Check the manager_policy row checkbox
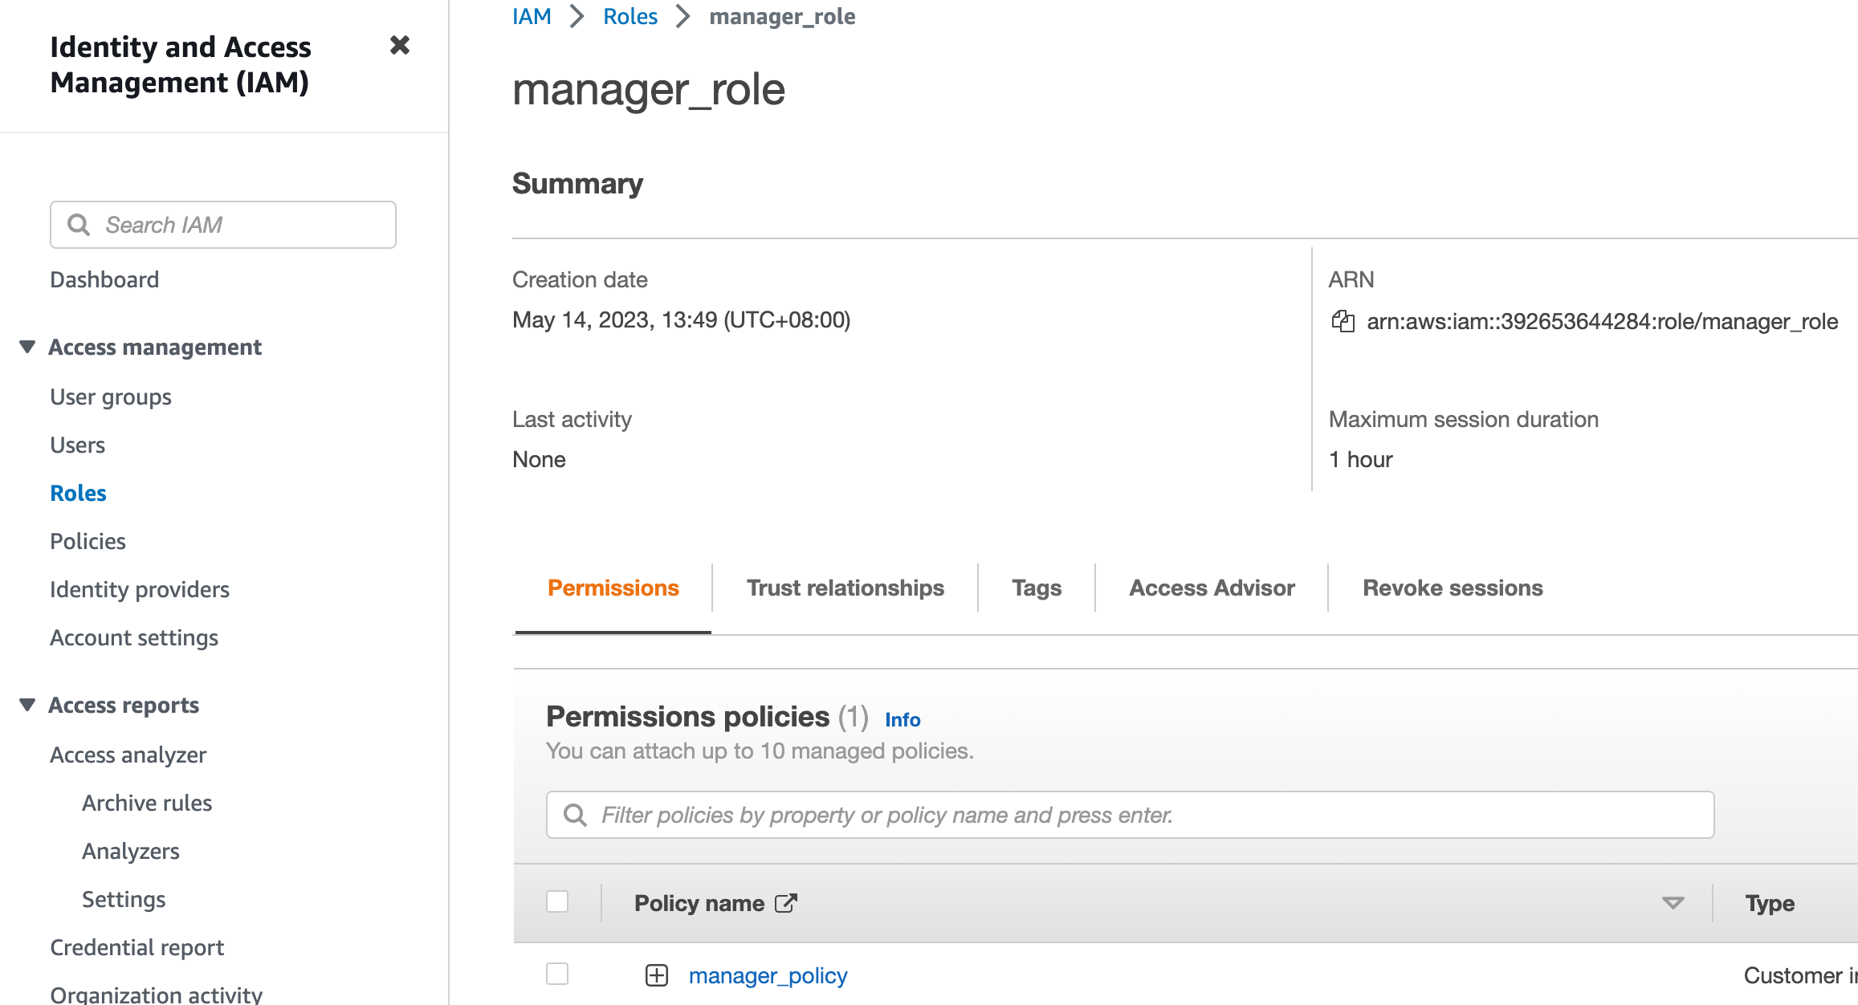Viewport: 1858px width, 1005px height. point(557,974)
